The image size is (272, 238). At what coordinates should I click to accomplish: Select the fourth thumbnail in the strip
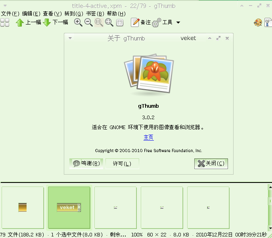point(162,208)
